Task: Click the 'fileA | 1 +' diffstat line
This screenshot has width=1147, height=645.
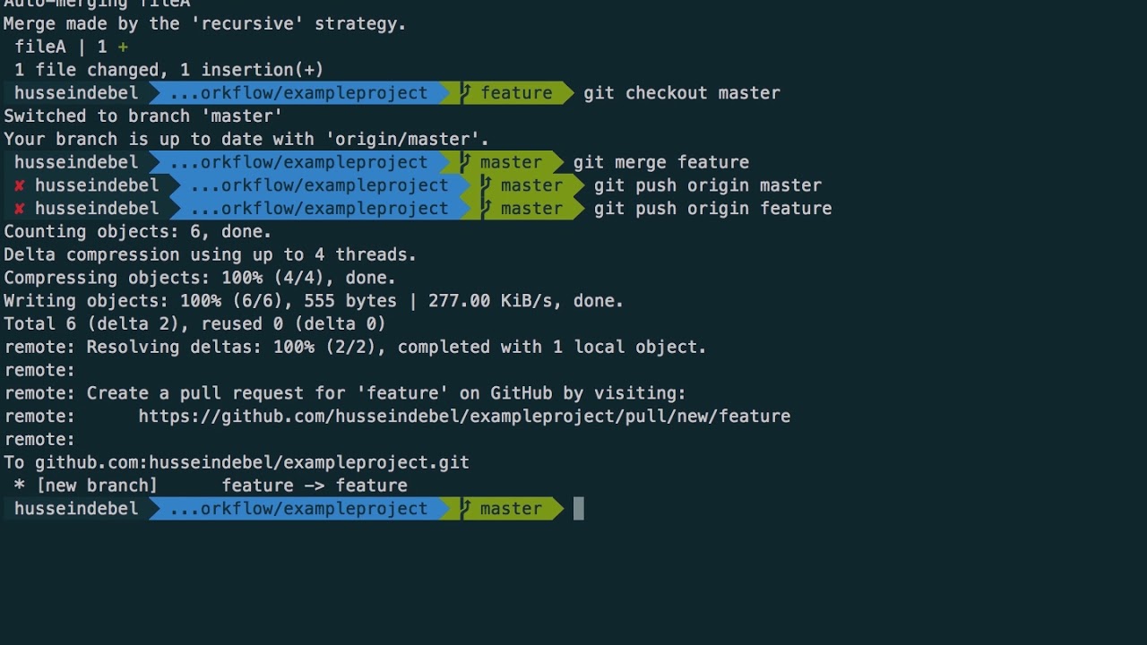Action: point(71,47)
